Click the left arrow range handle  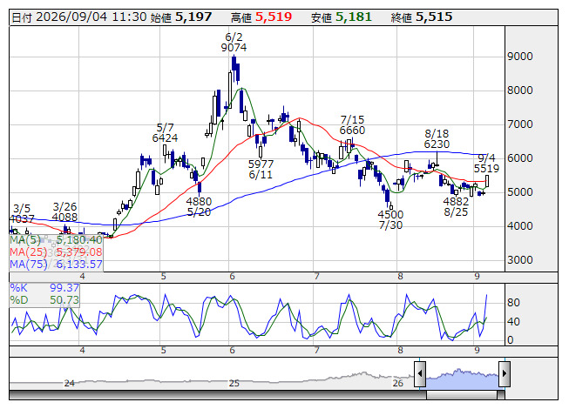pyautogui.click(x=420, y=373)
